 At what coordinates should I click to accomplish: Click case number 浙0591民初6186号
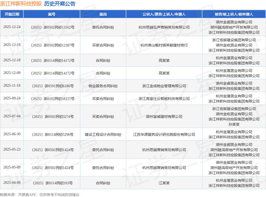53,86
